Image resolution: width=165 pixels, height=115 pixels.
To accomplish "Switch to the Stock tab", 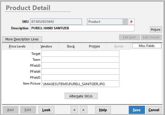I will coord(71,46).
